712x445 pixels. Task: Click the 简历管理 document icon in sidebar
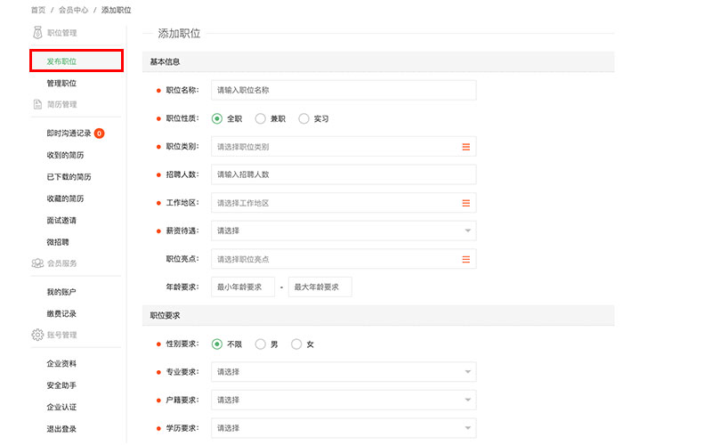[x=36, y=104]
